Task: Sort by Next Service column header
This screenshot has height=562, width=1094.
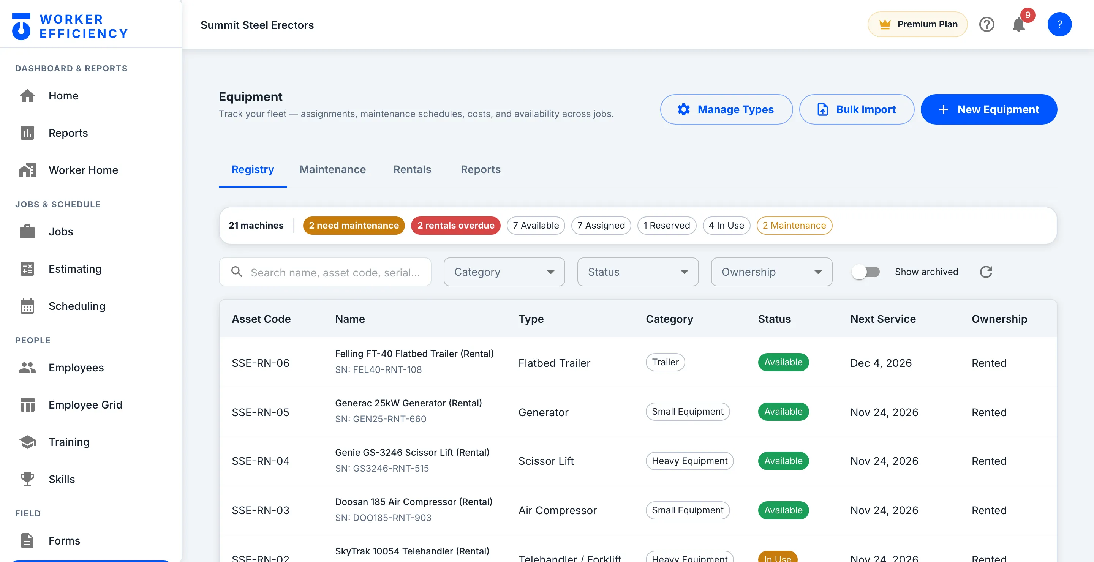Action: (x=882, y=319)
